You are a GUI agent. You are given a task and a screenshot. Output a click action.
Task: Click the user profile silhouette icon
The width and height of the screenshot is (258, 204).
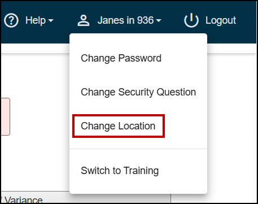pyautogui.click(x=84, y=20)
